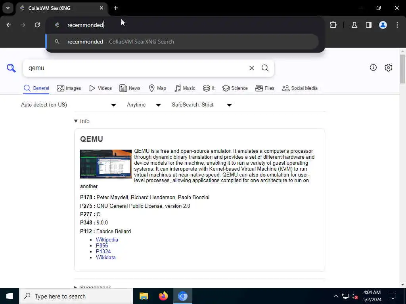The height and width of the screenshot is (304, 406).
Task: Open the Wikipedia link
Action: 107,239
